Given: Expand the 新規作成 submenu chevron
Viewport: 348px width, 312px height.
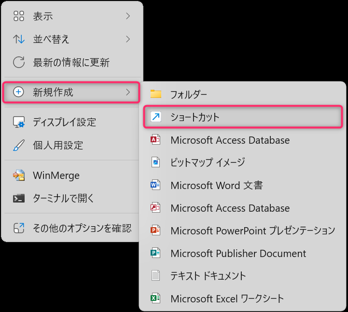Looking at the screenshot, I should coord(128,92).
